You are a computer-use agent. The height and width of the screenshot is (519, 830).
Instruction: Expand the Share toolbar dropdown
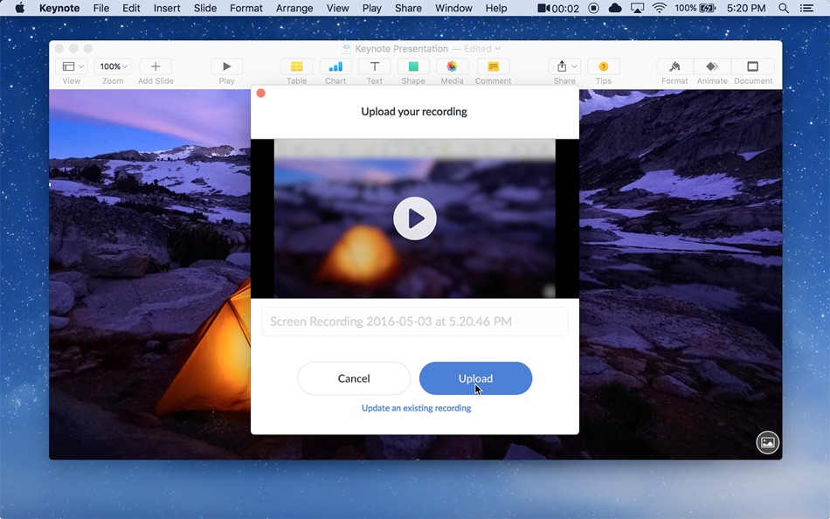564,66
